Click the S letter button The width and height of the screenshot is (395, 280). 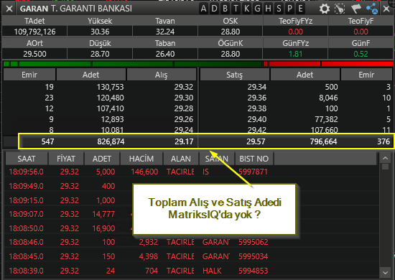(279, 9)
